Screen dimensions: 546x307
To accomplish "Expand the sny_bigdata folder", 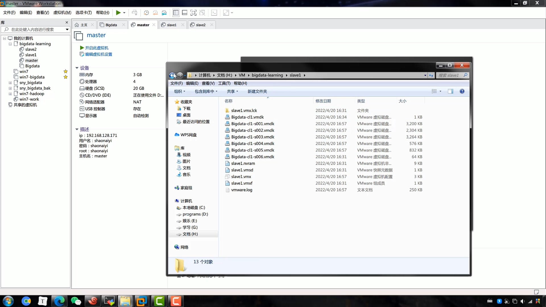I will 10,83.
